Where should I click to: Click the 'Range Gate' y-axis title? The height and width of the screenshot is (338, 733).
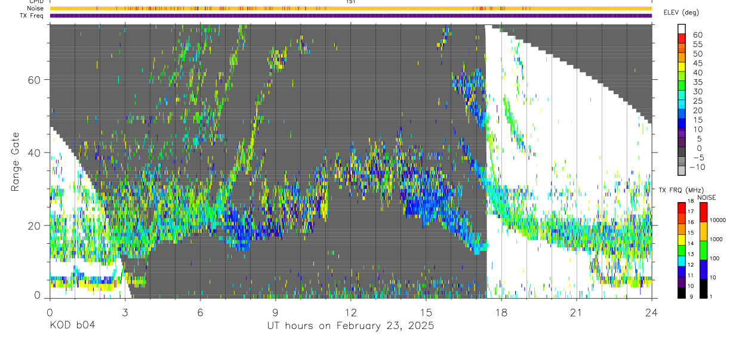pos(15,162)
